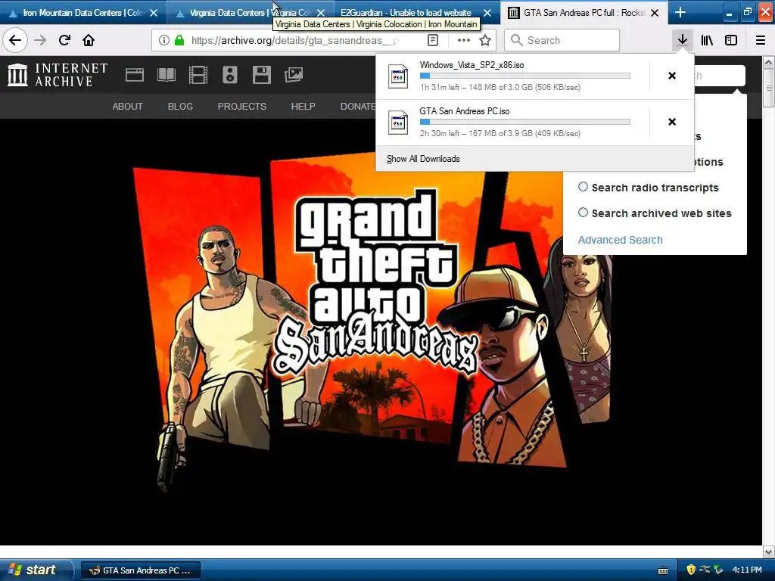
Task: Bookmark this page with the star
Action: (485, 41)
